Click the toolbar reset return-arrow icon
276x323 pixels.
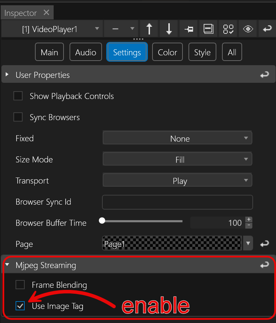pos(267,29)
